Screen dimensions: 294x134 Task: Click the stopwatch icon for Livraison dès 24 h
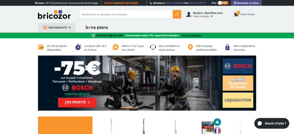click(x=78, y=47)
